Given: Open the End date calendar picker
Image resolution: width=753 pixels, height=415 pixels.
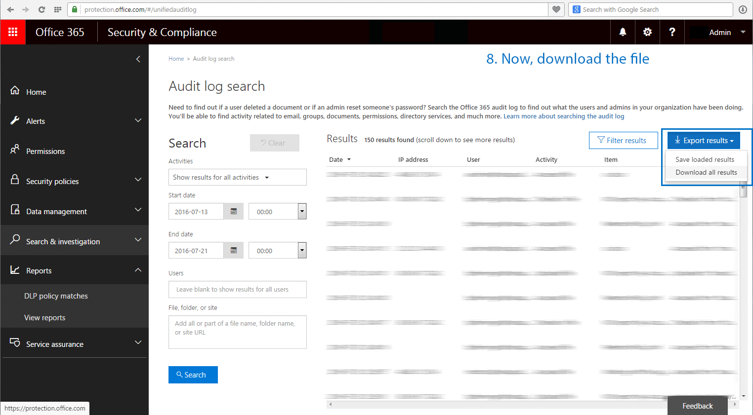Looking at the screenshot, I should pyautogui.click(x=234, y=251).
